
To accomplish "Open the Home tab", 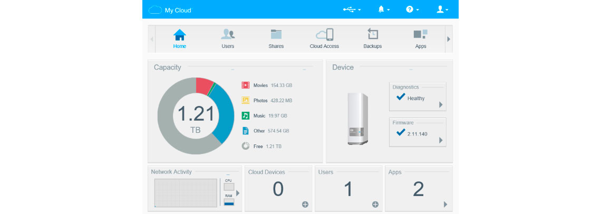I will click(x=179, y=38).
